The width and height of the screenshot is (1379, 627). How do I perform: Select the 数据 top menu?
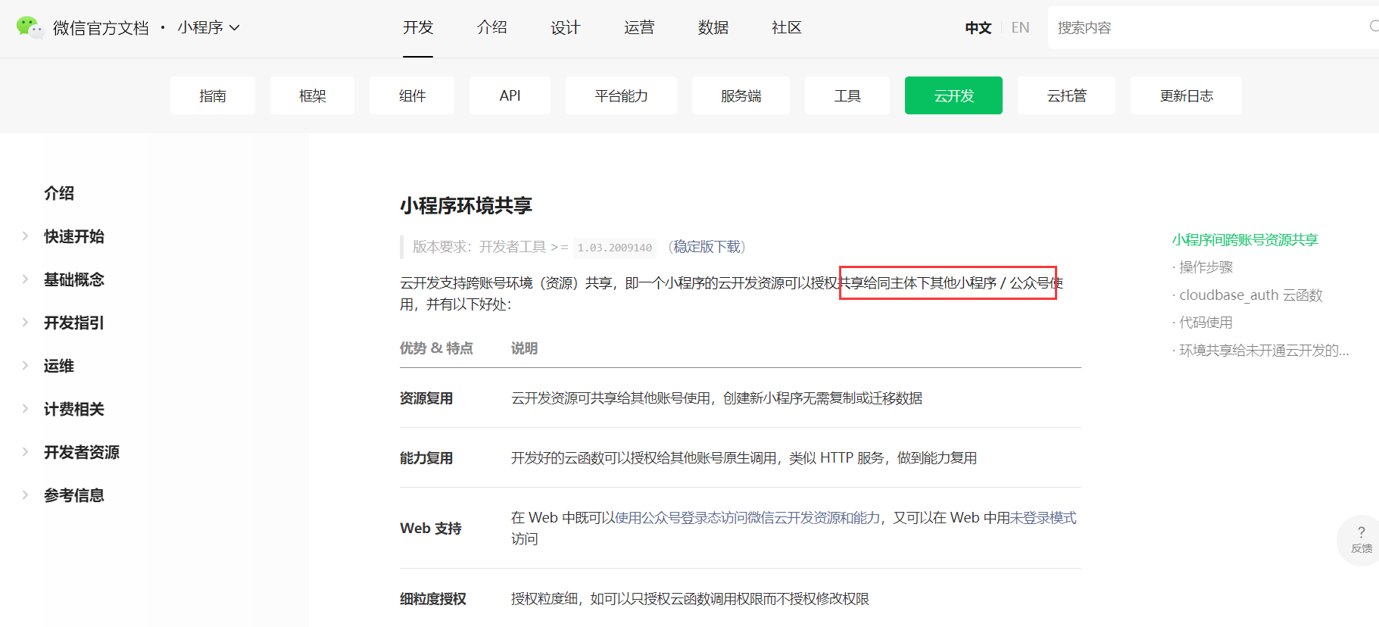(713, 27)
